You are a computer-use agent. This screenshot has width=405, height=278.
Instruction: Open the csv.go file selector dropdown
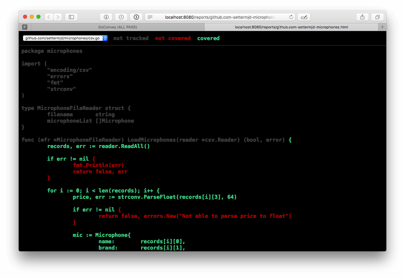tap(65, 38)
